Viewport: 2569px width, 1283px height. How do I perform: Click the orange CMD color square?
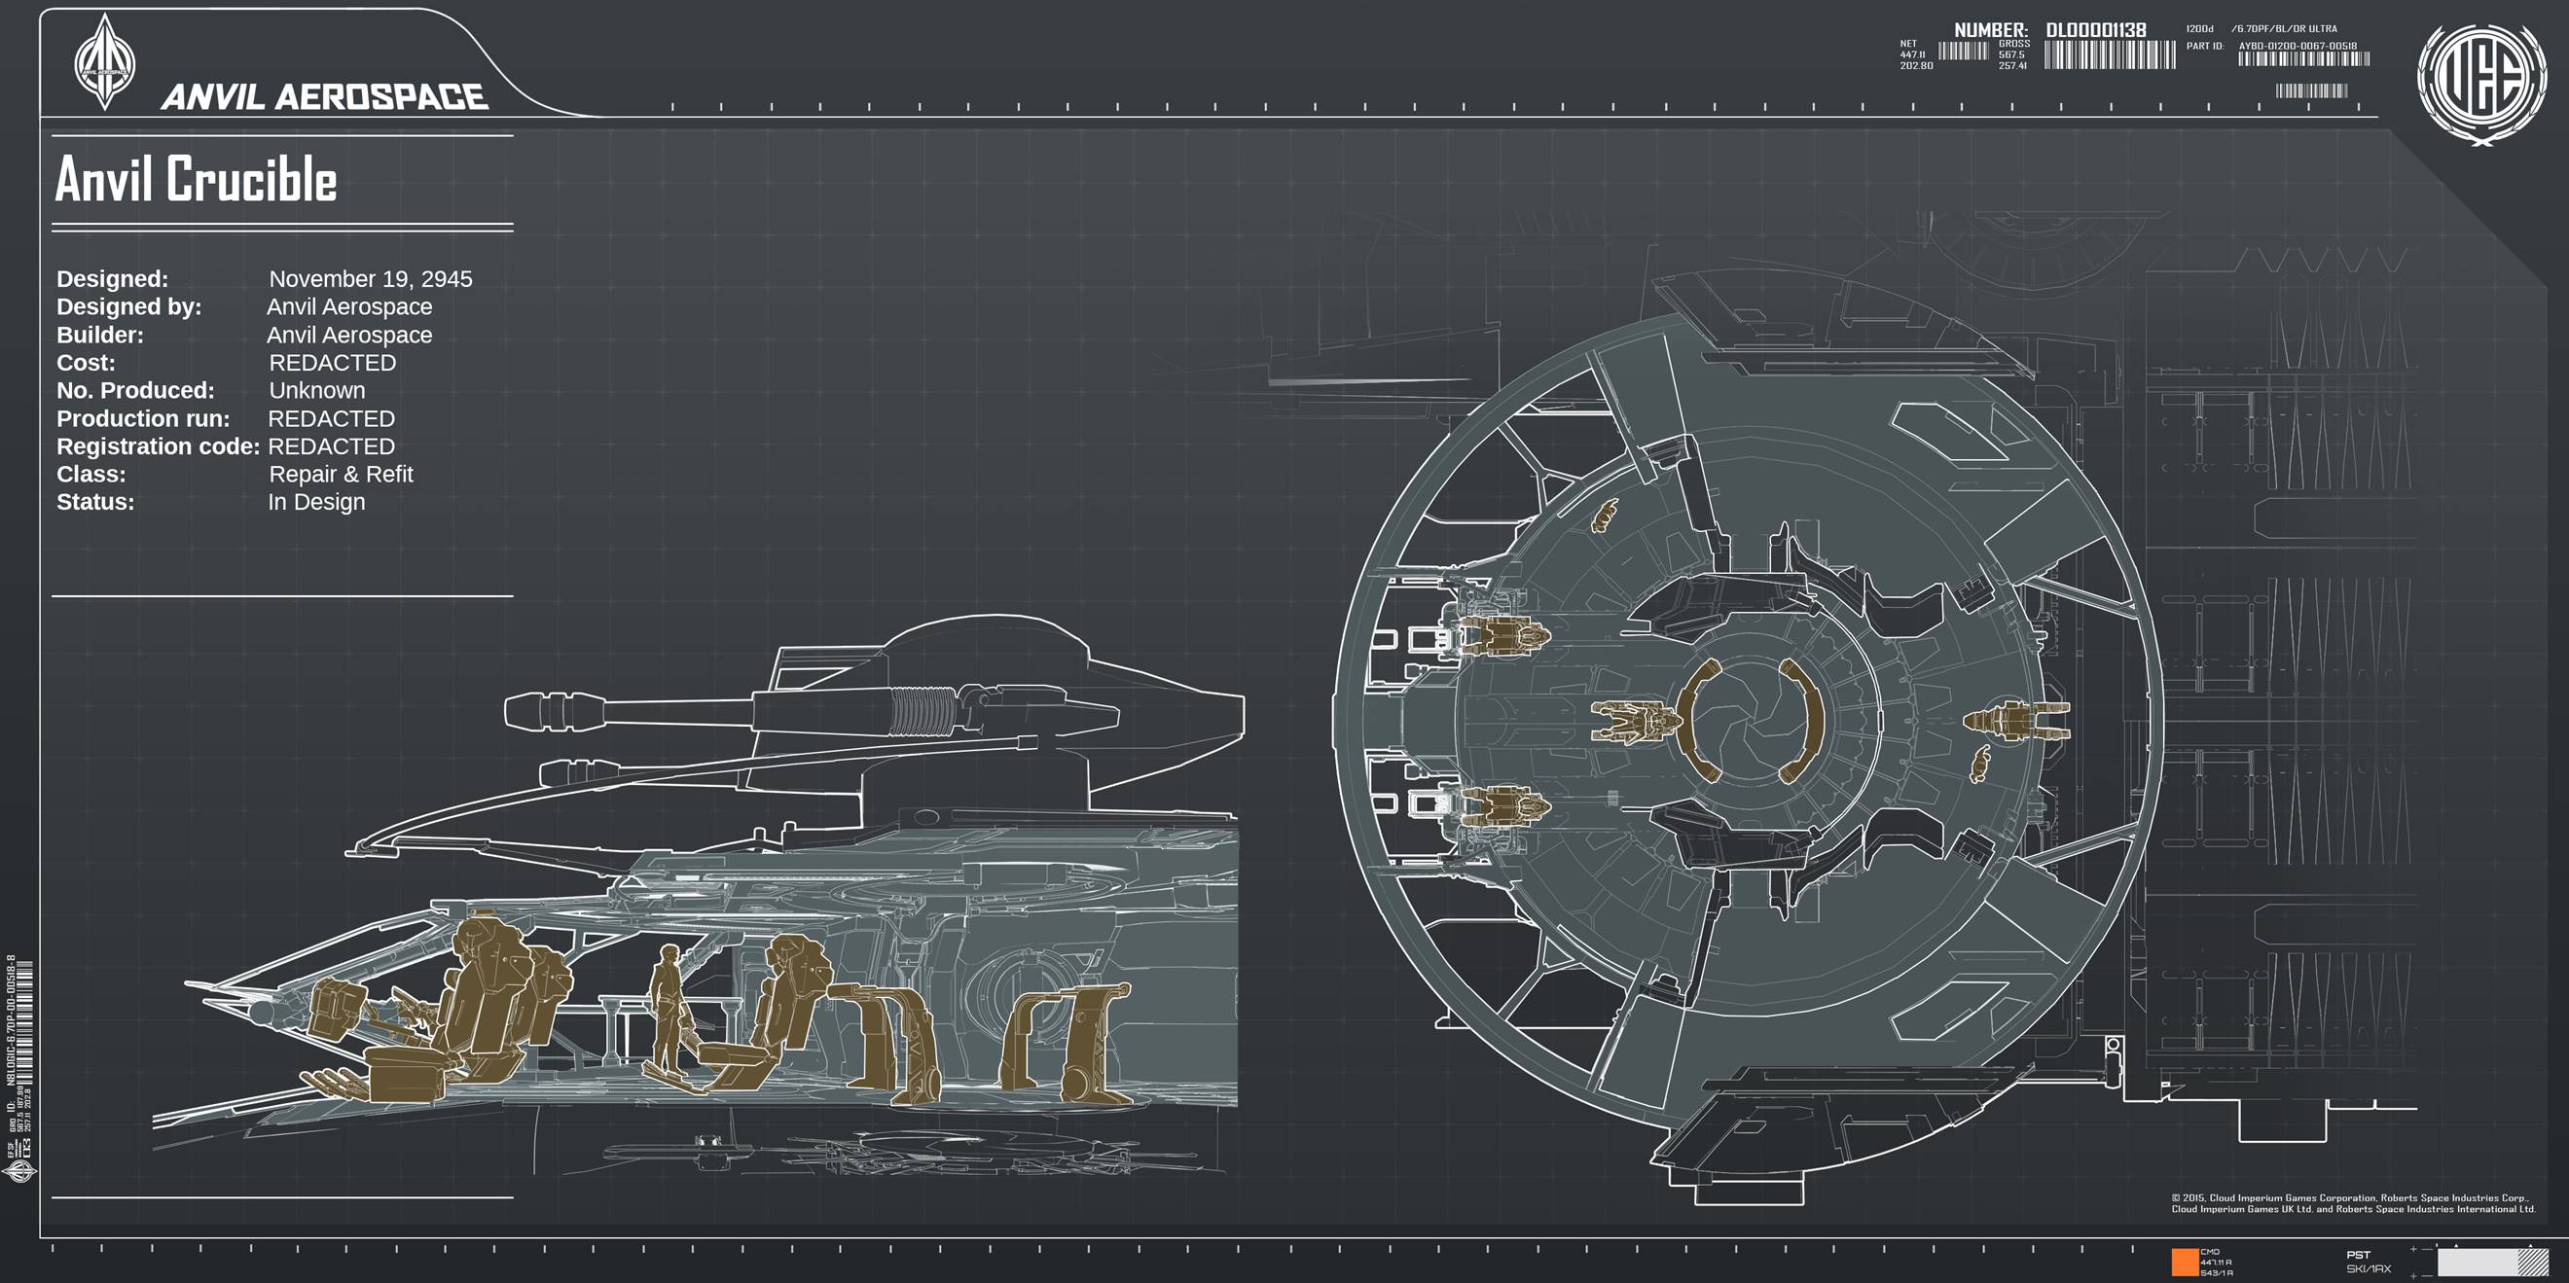tap(2184, 1262)
